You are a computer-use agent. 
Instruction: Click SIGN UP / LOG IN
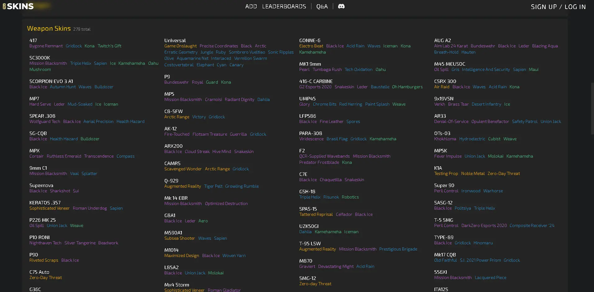(x=558, y=7)
